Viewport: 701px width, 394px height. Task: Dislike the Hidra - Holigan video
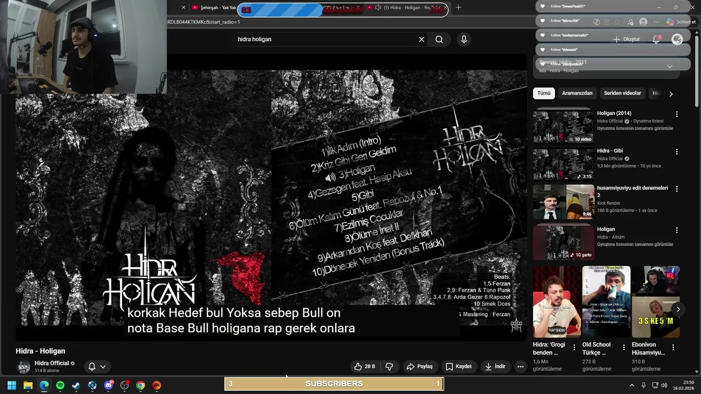(389, 367)
